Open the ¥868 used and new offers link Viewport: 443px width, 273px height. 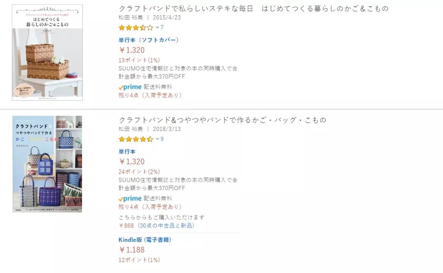click(157, 225)
